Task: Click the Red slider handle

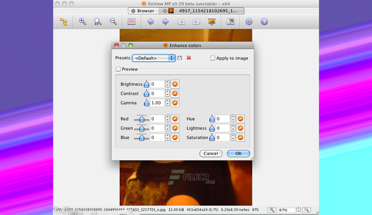Action: tap(142, 119)
